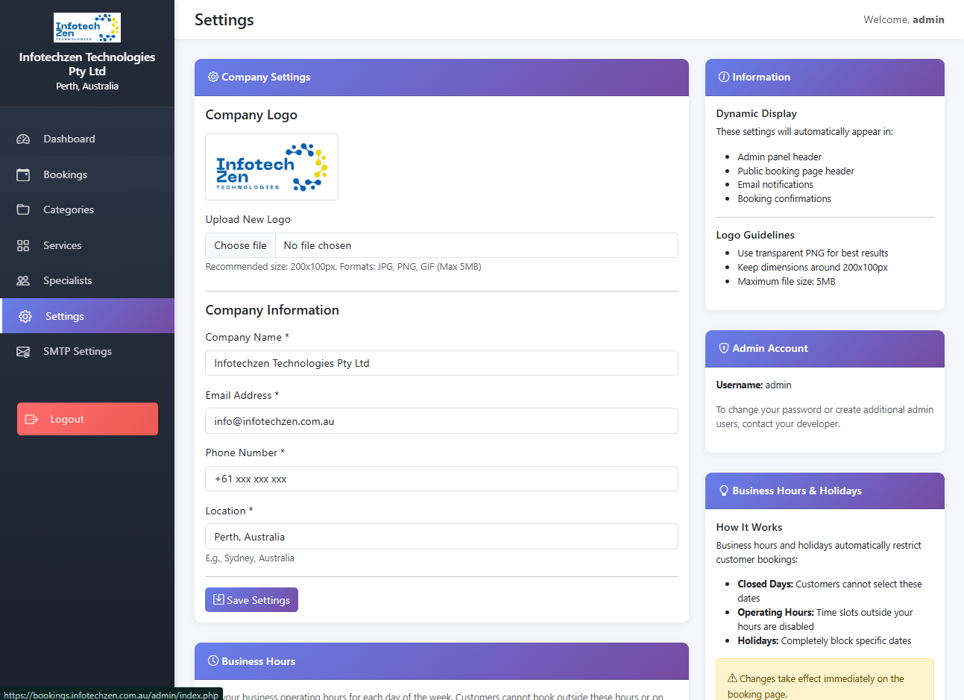Screen dimensions: 964x700
Task: Log out using the red Logout button
Action: (x=86, y=418)
